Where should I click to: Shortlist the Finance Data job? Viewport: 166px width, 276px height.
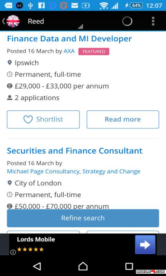(x=43, y=119)
